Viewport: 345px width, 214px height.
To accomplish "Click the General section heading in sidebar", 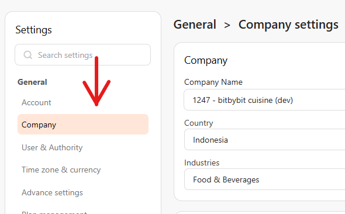I will [x=32, y=82].
